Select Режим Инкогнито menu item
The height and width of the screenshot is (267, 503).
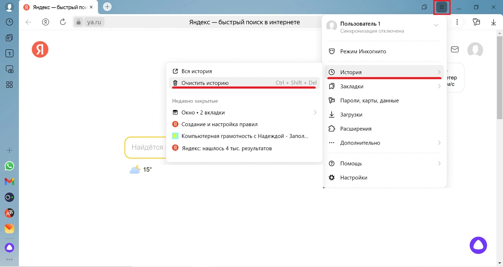click(384, 51)
